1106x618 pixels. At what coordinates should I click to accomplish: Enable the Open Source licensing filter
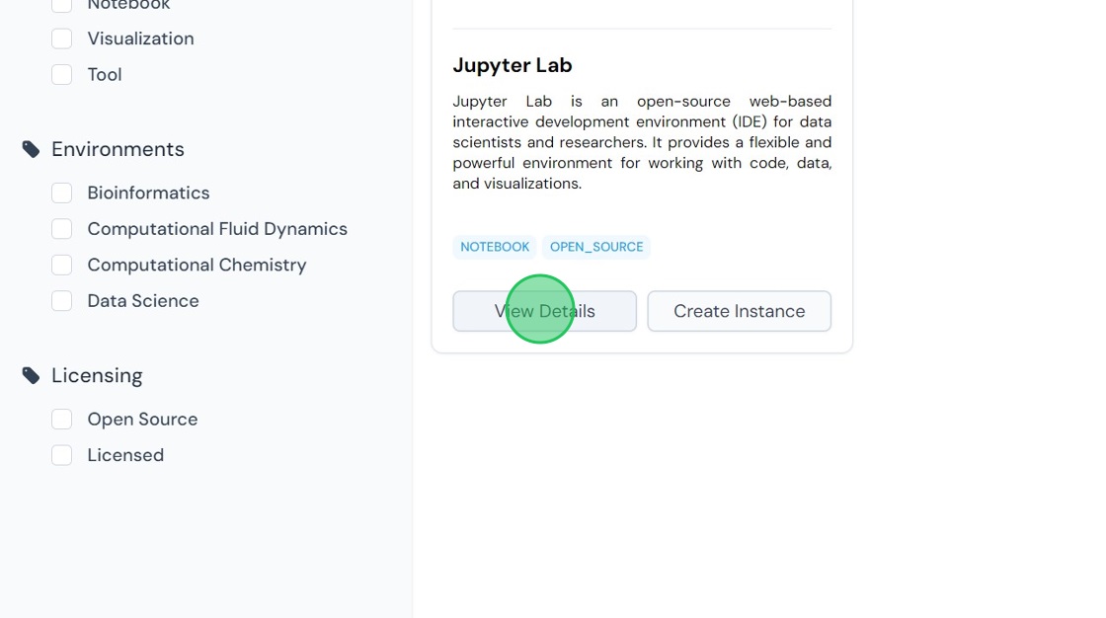click(x=61, y=420)
